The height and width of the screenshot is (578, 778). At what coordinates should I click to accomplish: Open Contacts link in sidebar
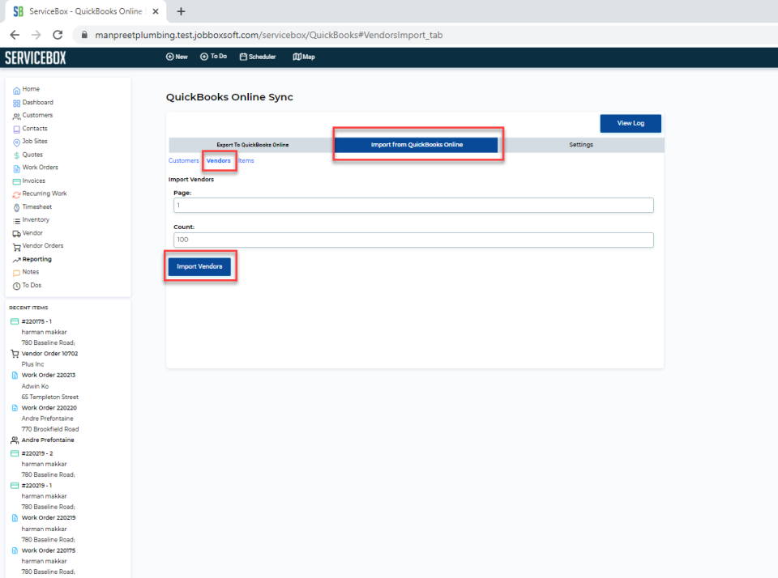[x=35, y=129]
